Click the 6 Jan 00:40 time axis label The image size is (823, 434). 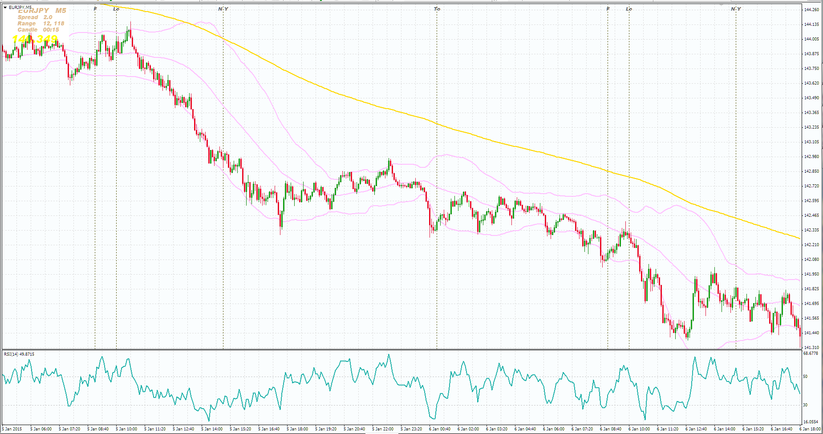coord(440,429)
